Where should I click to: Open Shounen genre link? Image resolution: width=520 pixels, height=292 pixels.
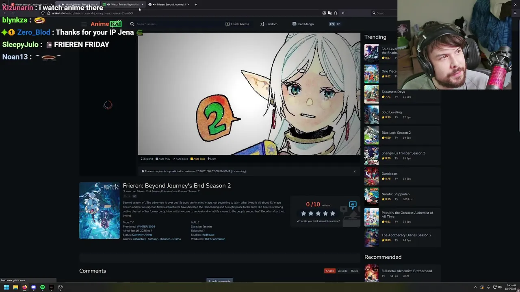[165, 239]
